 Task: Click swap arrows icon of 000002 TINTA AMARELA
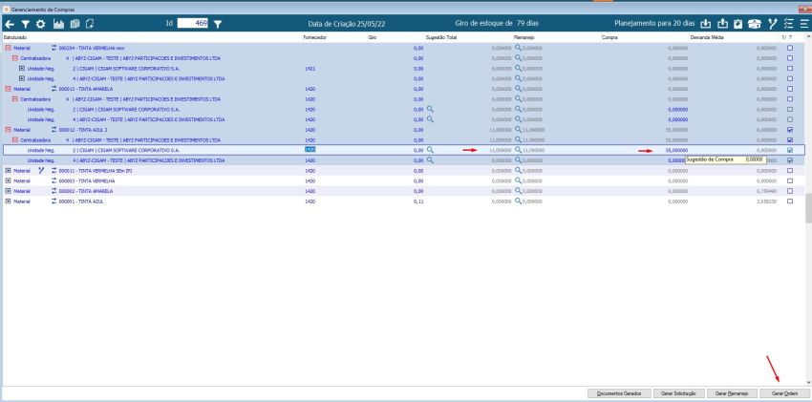(53, 191)
